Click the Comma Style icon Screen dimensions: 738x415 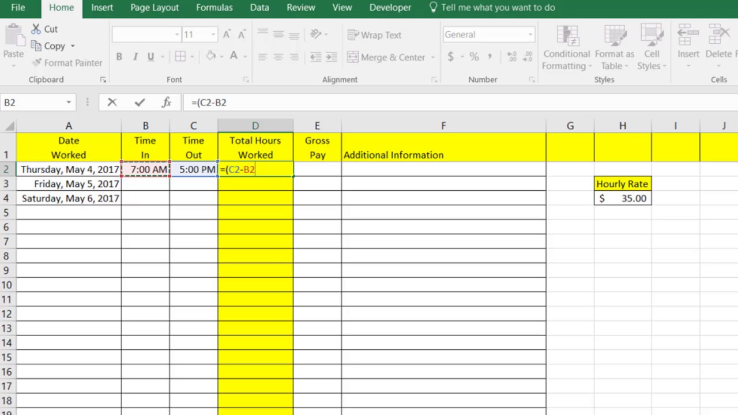click(x=490, y=56)
